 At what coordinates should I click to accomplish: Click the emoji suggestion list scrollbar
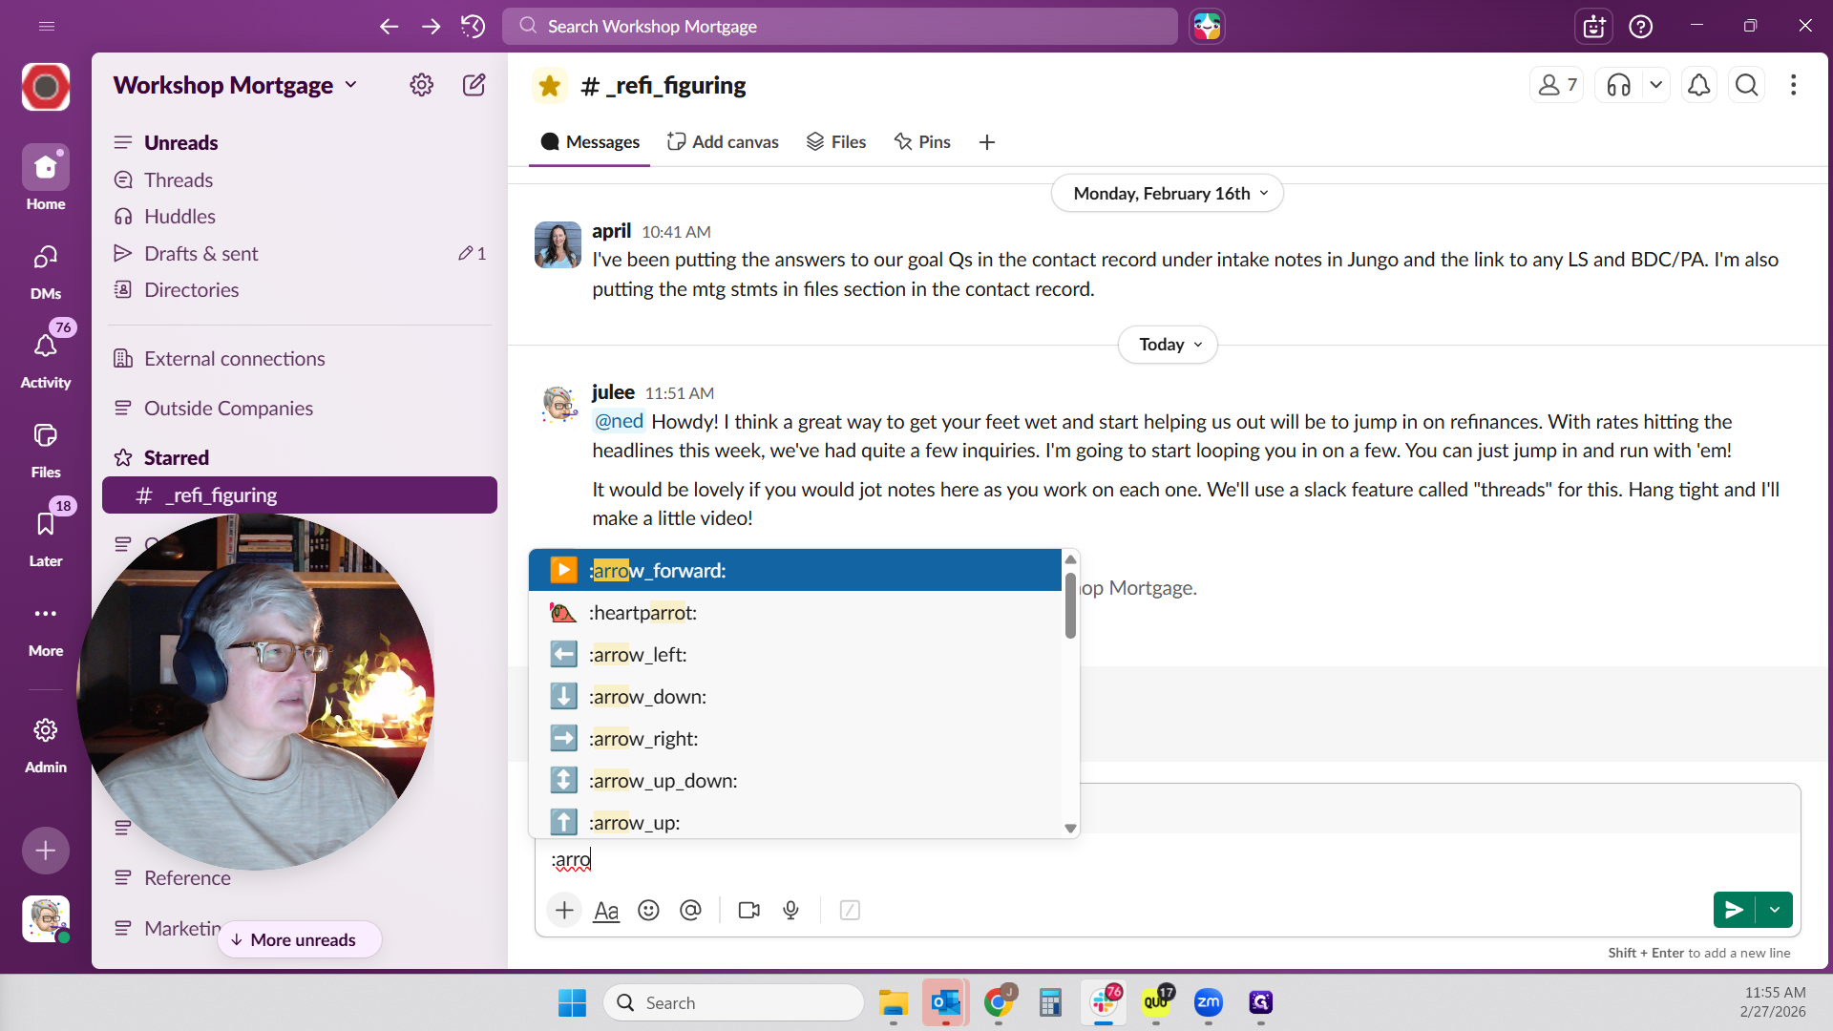1070,606
